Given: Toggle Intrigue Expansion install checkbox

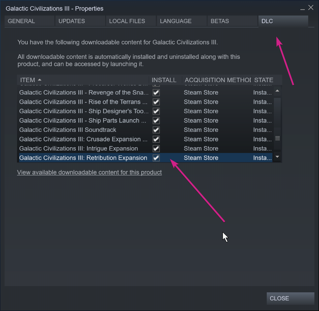Looking at the screenshot, I should pos(156,148).
